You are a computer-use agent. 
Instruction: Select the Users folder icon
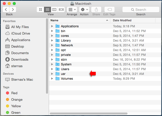[x=57, y=69]
